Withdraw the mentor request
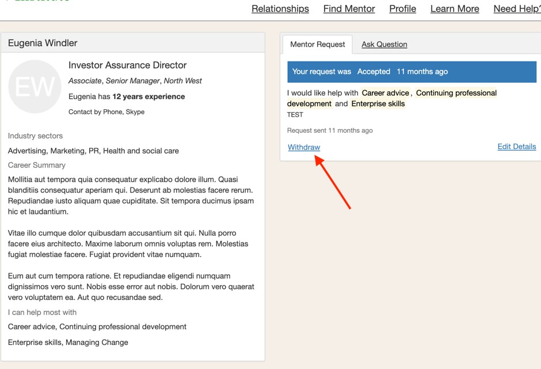 [x=304, y=147]
